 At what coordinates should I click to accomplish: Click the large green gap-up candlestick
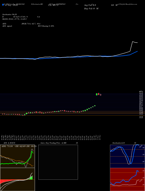(97, 94)
